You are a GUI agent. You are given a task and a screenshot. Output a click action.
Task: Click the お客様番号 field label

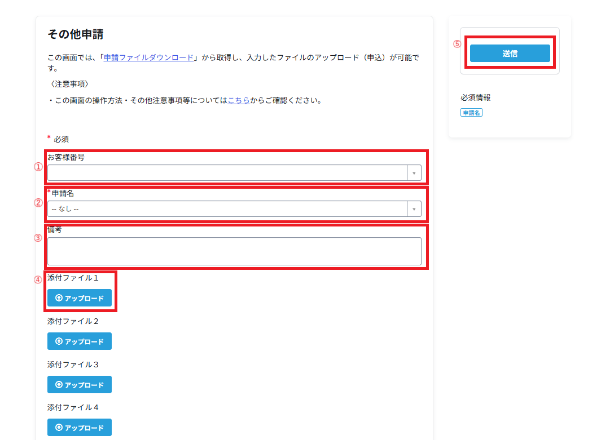coord(66,157)
